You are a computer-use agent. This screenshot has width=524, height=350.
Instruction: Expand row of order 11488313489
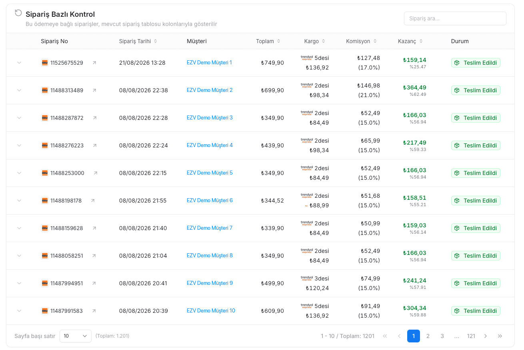(19, 90)
